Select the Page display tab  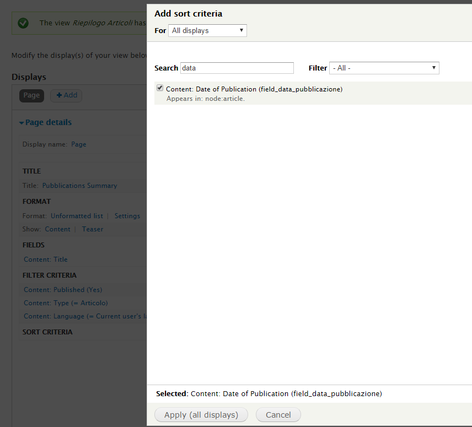coord(31,95)
